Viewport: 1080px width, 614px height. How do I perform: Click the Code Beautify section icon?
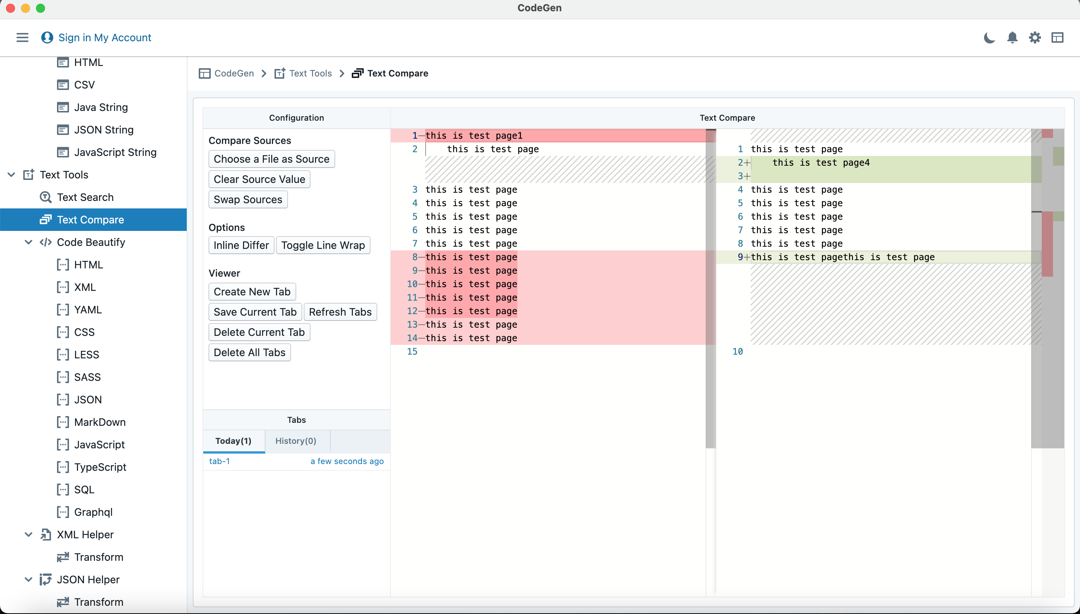(x=46, y=242)
